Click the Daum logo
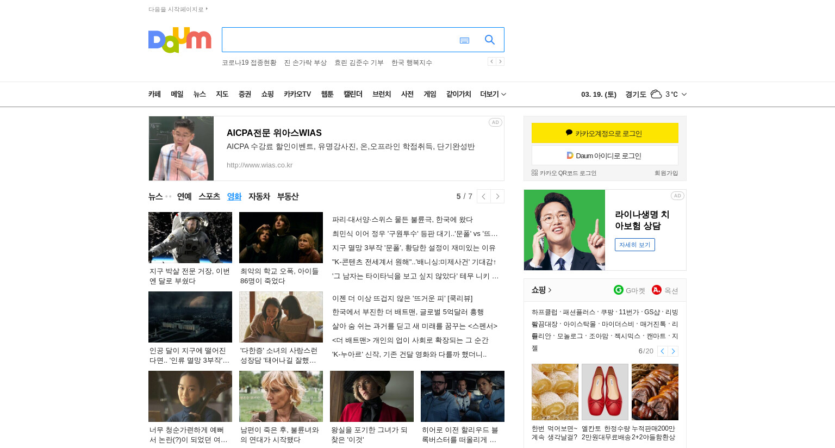 179,40
